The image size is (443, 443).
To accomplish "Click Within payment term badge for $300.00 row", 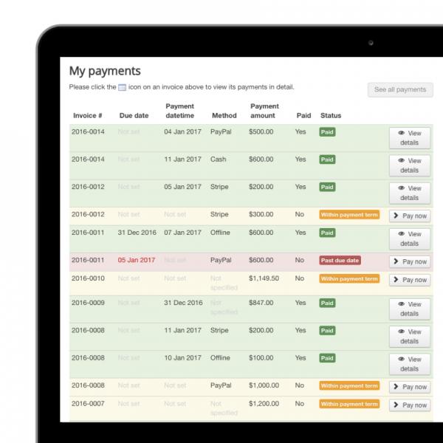I will tap(349, 215).
